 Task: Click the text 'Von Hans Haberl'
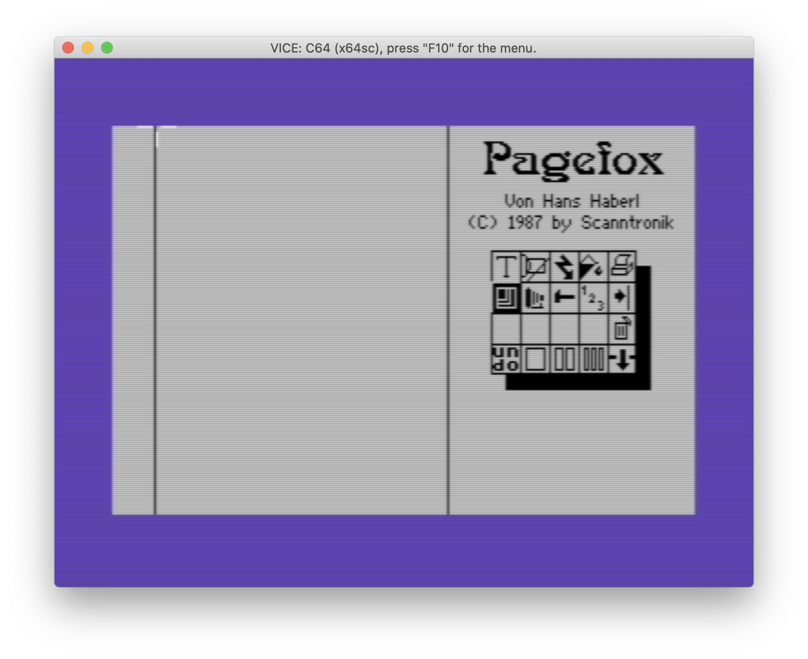click(x=572, y=201)
